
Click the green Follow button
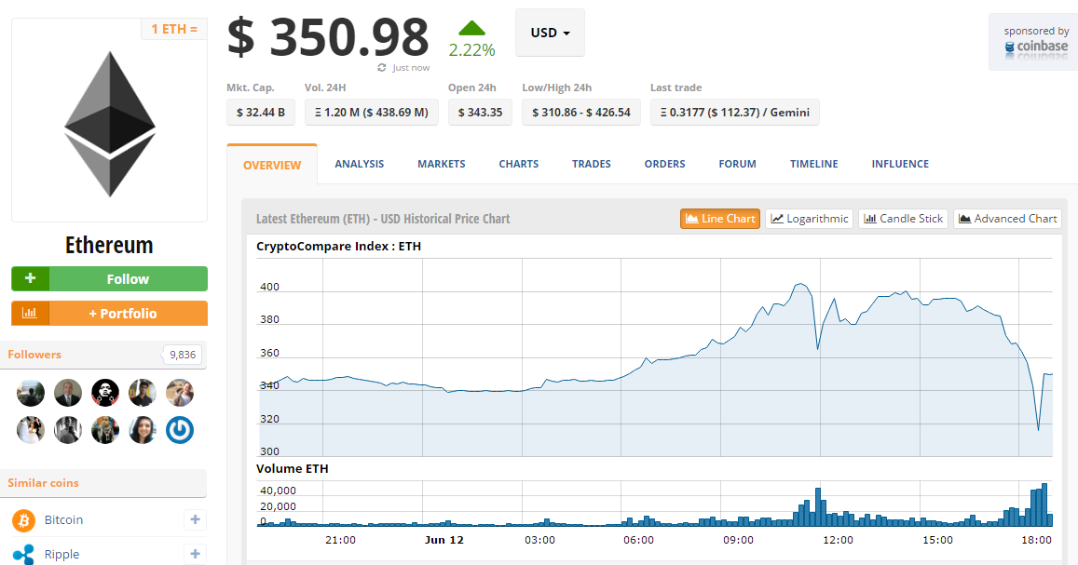pyautogui.click(x=109, y=278)
